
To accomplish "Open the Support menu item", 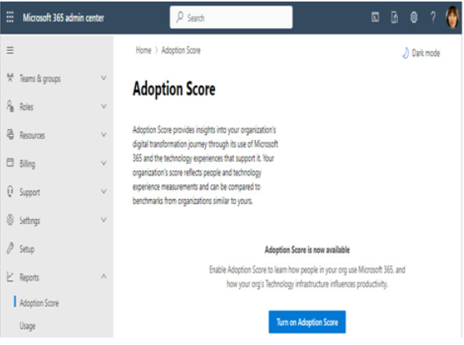I will (x=30, y=192).
